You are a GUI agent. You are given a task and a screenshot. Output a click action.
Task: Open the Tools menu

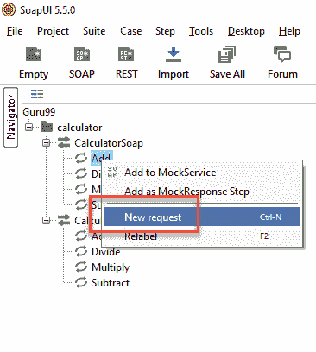pos(201,31)
